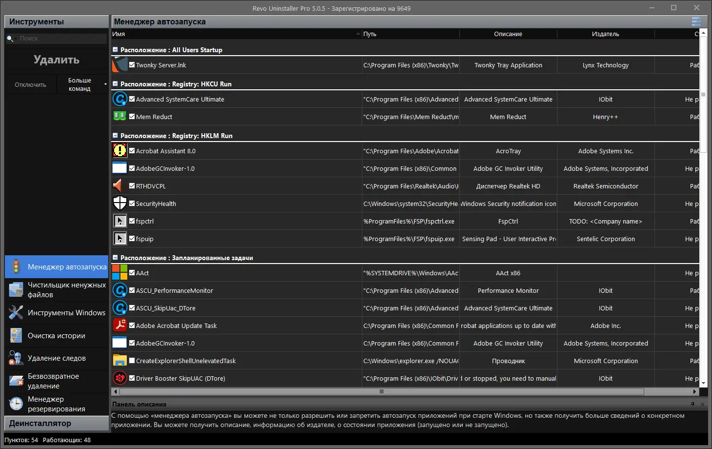Toggle the AAct checkbox

pyautogui.click(x=132, y=272)
